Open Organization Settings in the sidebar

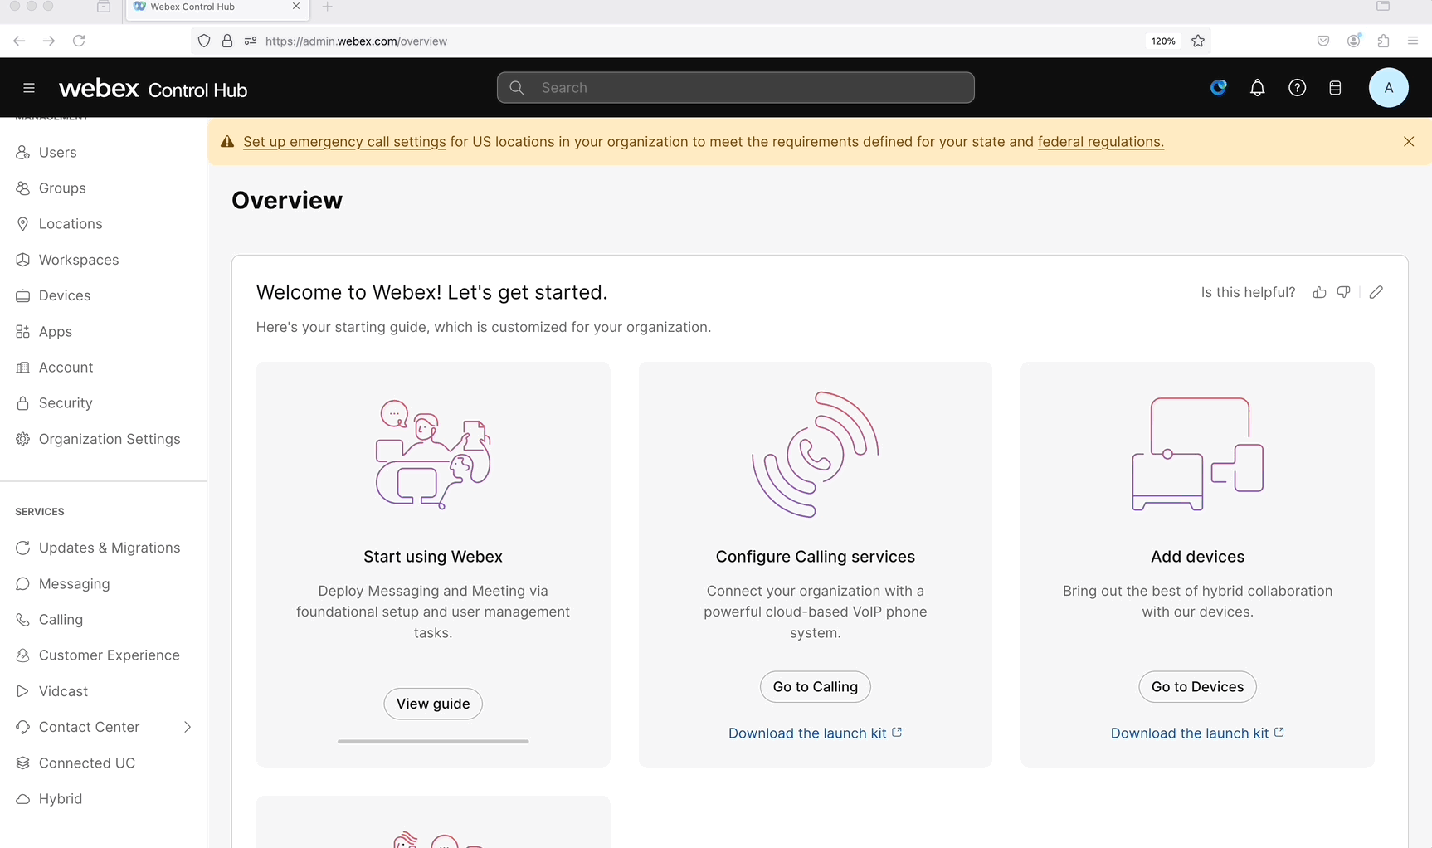109,439
